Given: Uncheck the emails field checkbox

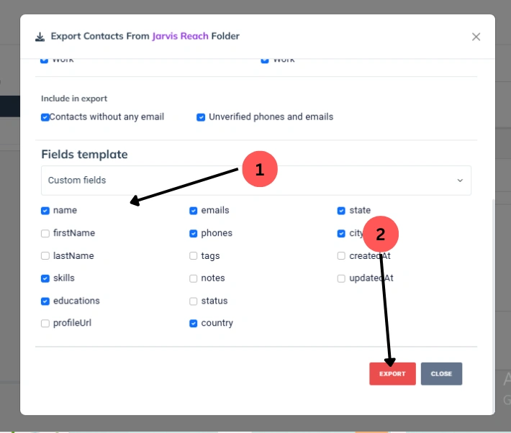Looking at the screenshot, I should pyautogui.click(x=194, y=211).
